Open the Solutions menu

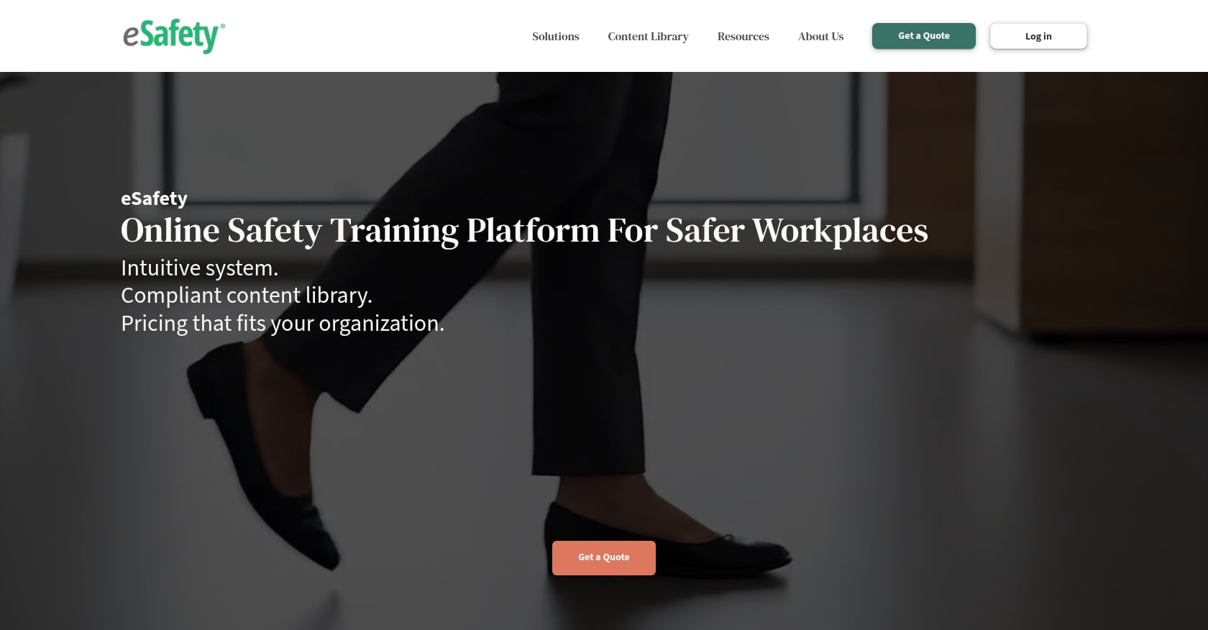(555, 36)
